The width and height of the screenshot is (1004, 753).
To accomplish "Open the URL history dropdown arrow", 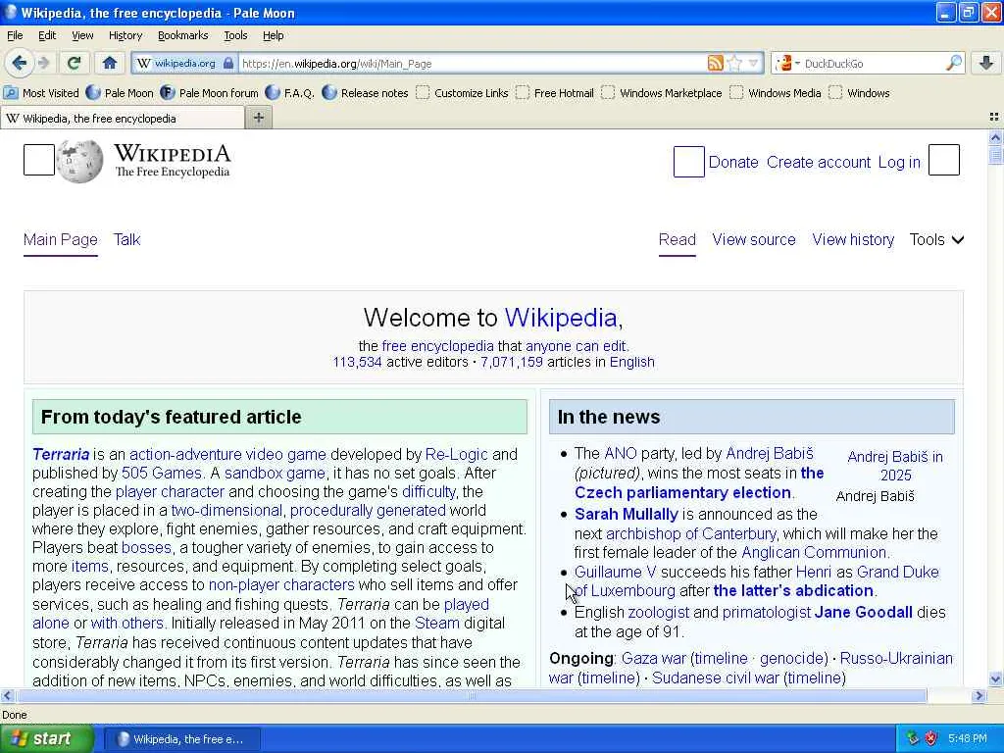I will [x=754, y=63].
